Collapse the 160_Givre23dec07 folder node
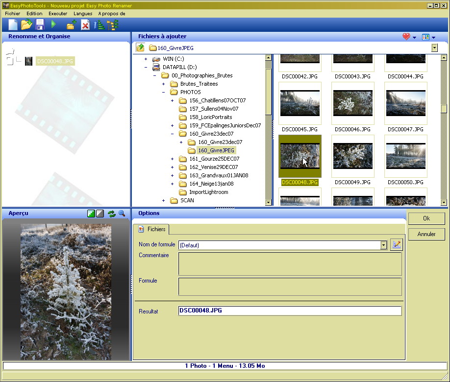 click(x=172, y=134)
